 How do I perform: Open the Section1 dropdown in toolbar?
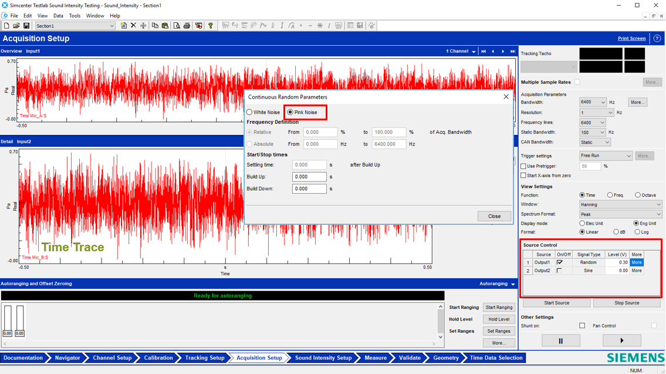tap(75, 26)
